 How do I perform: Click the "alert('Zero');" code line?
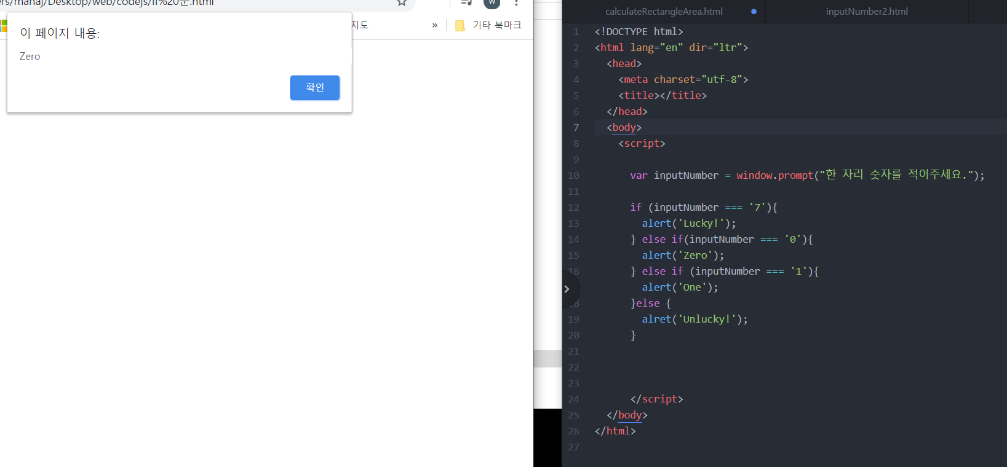pos(683,256)
